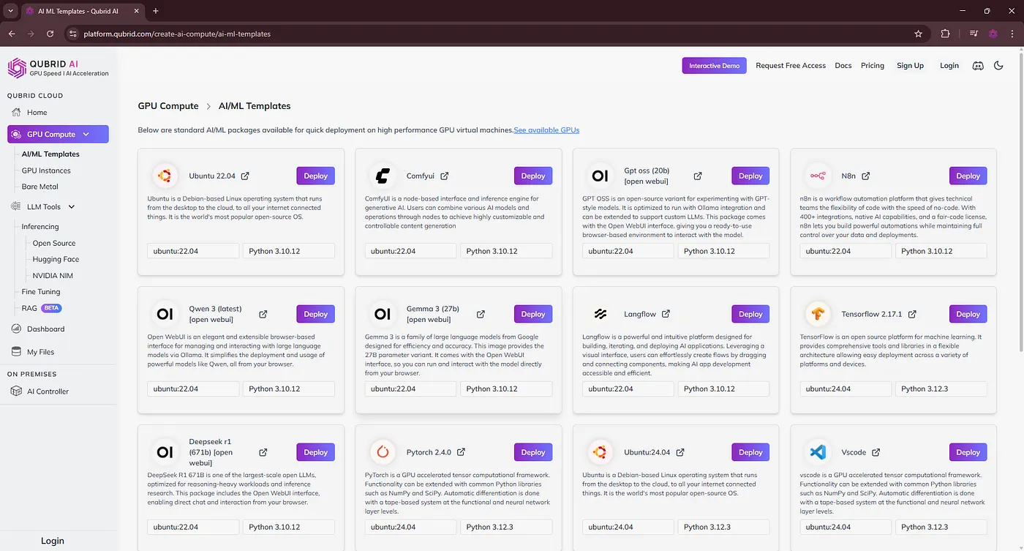
Task: Click the Qubrid AI logo
Action: pyautogui.click(x=59, y=68)
